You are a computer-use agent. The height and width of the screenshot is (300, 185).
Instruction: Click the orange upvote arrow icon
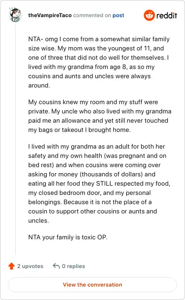pyautogui.click(x=12, y=266)
